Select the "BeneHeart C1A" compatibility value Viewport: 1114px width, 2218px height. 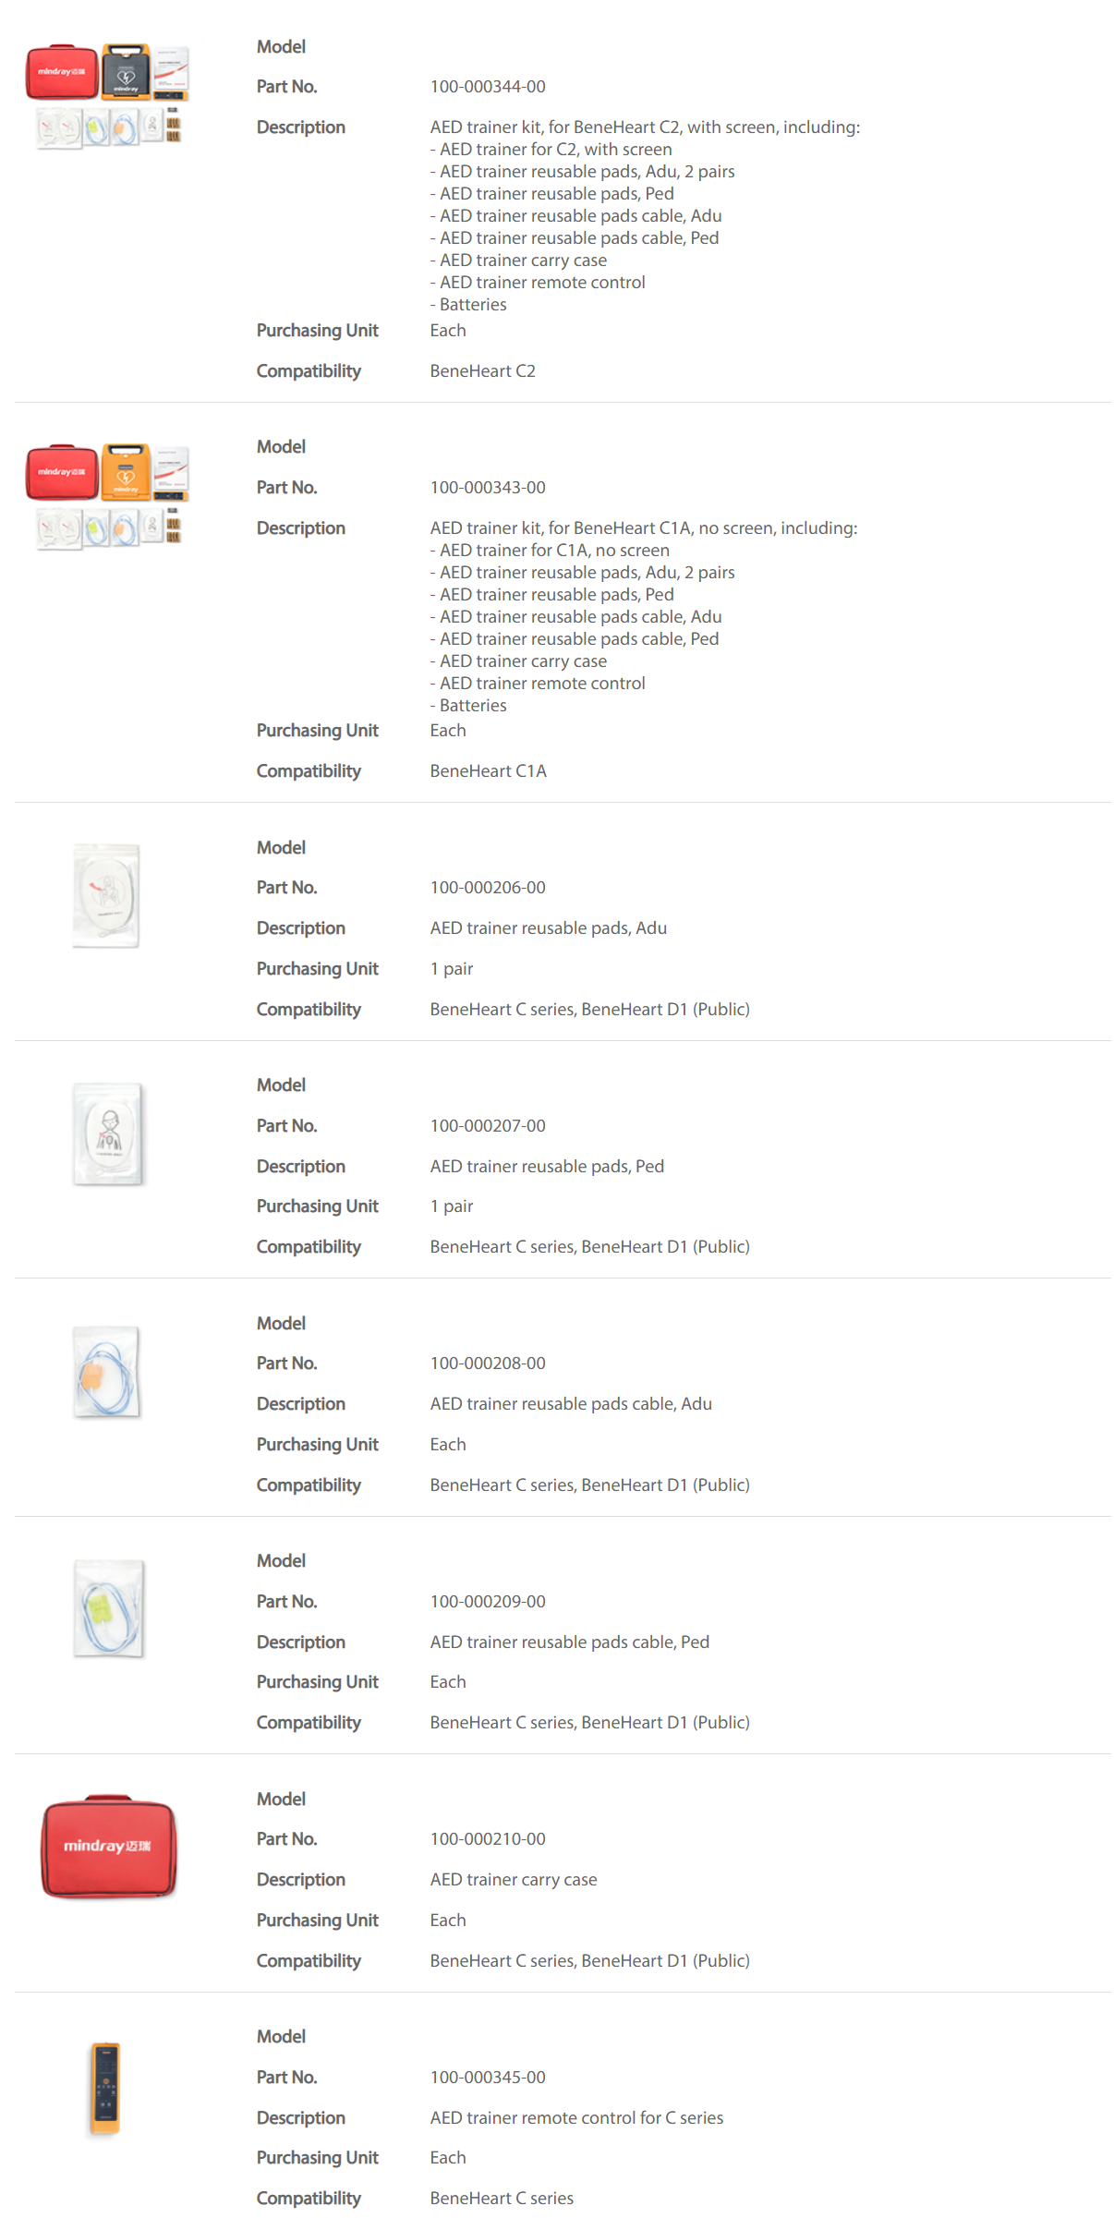tap(488, 771)
